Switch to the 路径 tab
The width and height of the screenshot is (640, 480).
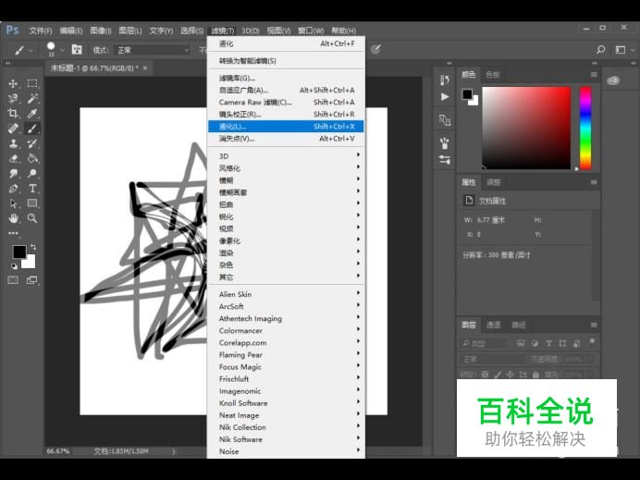pos(518,325)
